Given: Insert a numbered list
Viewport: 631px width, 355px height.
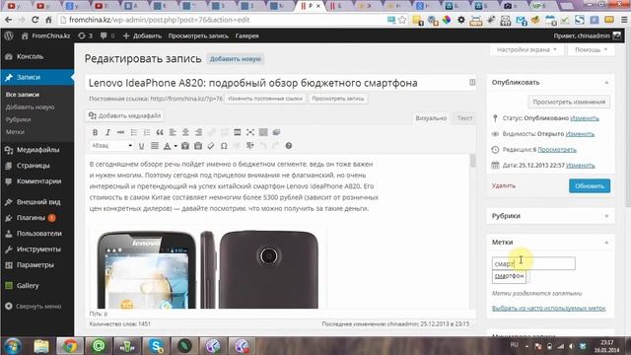Looking at the screenshot, I should [x=147, y=132].
